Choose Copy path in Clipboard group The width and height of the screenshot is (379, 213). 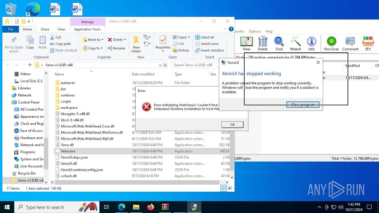pyautogui.click(x=60, y=44)
